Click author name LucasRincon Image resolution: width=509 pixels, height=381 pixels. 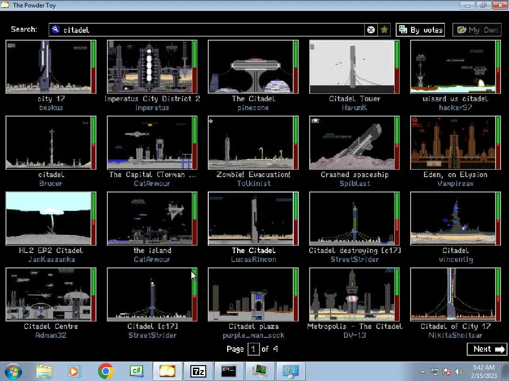[254, 259]
